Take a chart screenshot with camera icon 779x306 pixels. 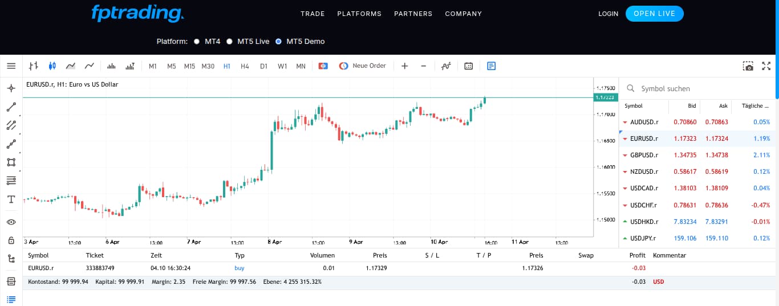coord(748,66)
